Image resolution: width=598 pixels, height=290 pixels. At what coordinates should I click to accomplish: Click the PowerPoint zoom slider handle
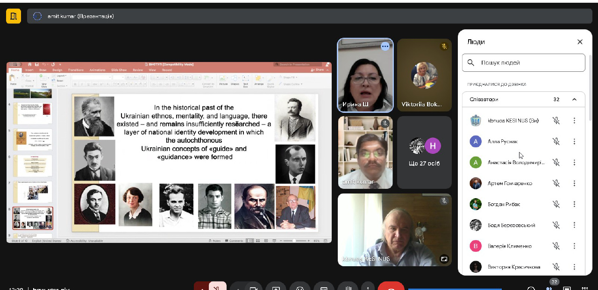[x=294, y=241]
